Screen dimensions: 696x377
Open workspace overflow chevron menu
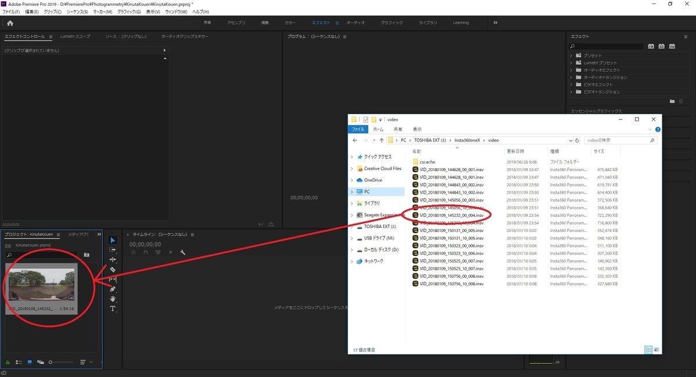coord(495,23)
